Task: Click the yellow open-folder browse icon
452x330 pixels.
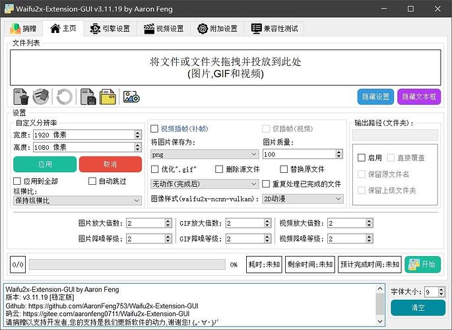Action: (x=108, y=96)
